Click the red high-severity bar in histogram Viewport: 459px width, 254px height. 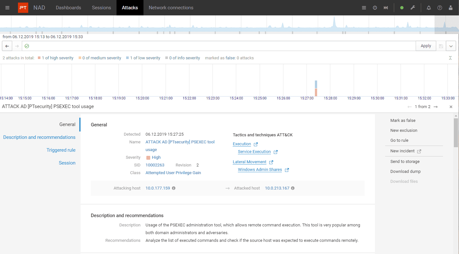[x=316, y=92]
